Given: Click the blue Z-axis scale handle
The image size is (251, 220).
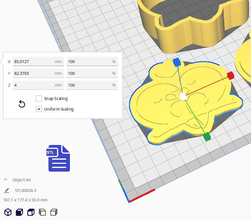Looking at the screenshot, I should coord(177,62).
